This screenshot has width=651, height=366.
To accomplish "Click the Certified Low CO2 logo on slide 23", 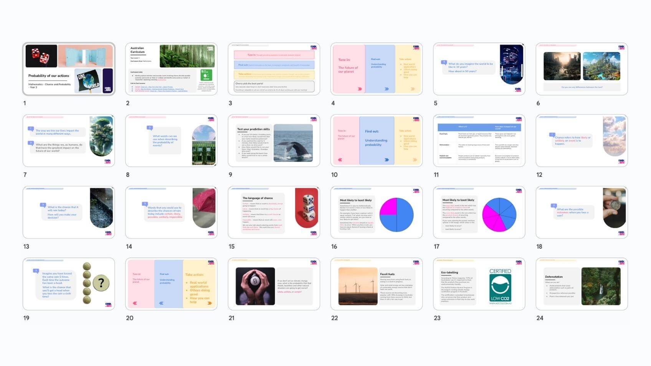I will pos(500,287).
